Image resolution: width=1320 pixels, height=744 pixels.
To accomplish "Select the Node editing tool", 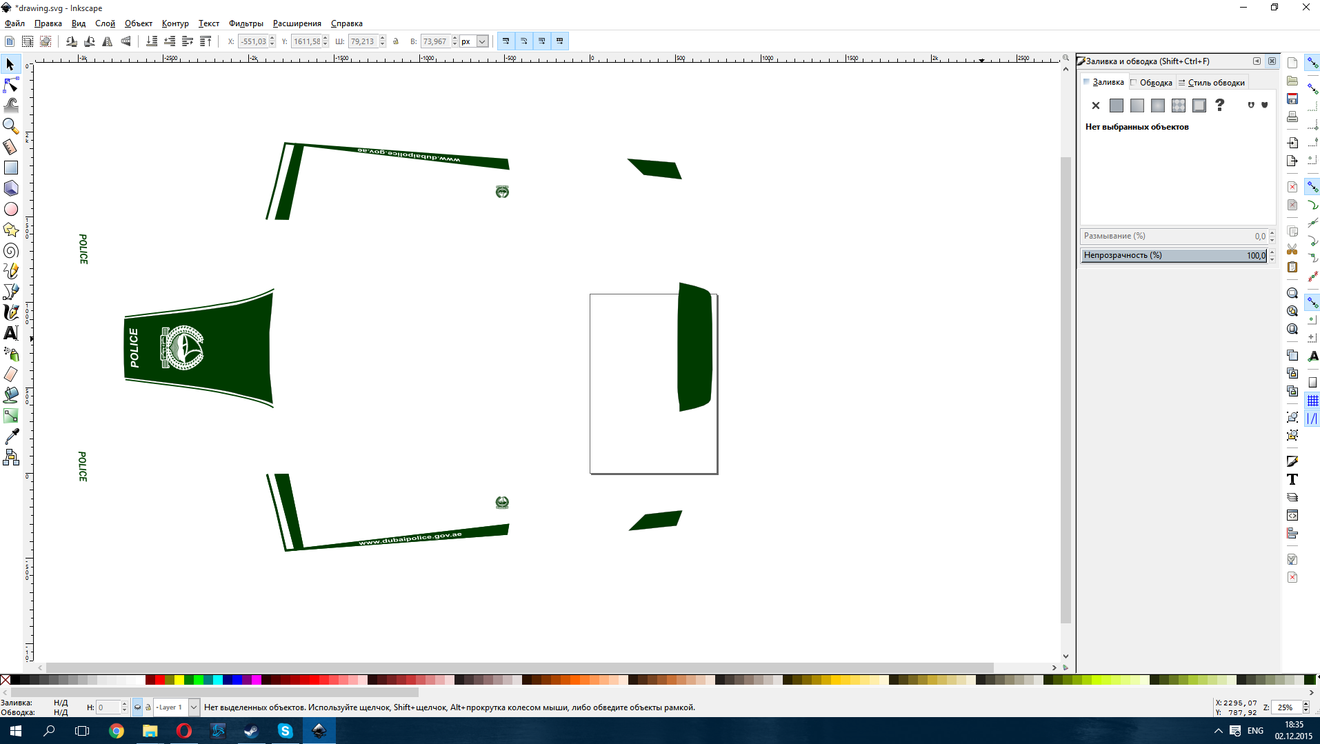I will (10, 85).
